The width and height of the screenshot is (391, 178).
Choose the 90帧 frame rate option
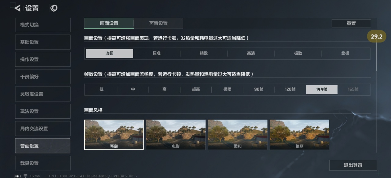259,89
